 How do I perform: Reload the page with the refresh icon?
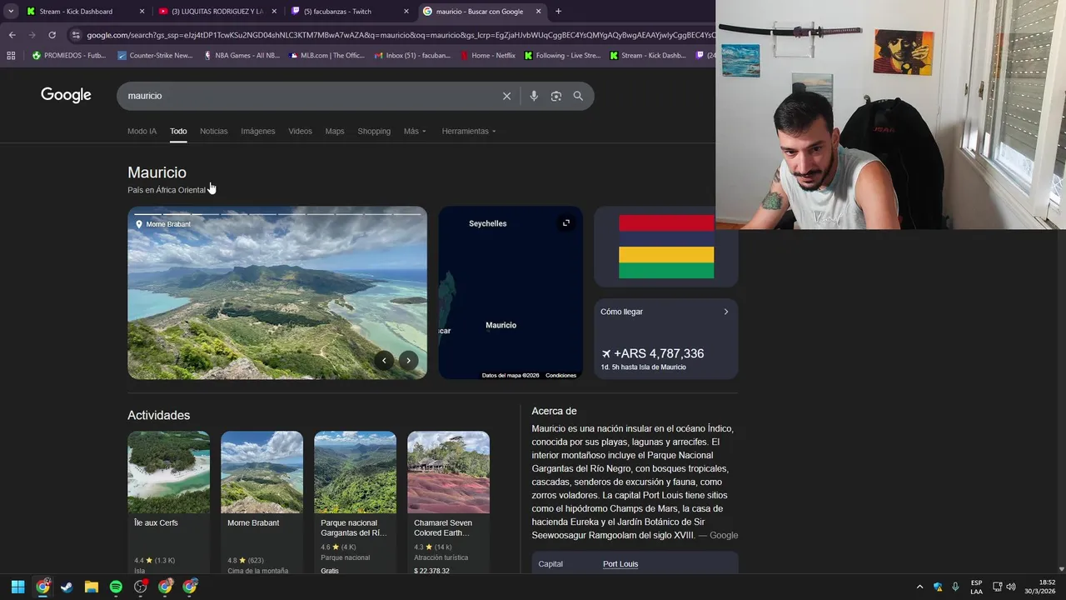tap(52, 35)
